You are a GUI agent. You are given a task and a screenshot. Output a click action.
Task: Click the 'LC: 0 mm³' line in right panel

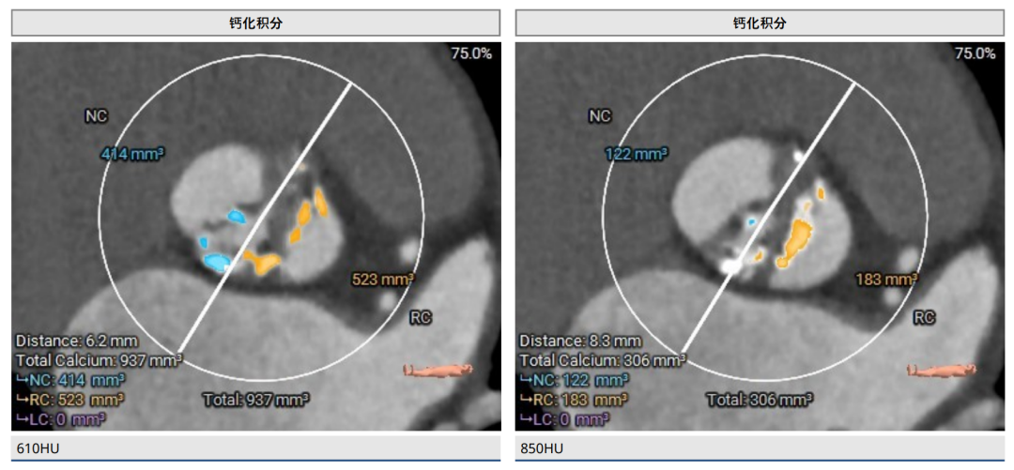pos(564,419)
